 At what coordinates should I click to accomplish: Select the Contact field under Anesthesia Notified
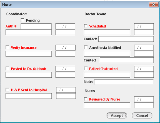[127, 60]
